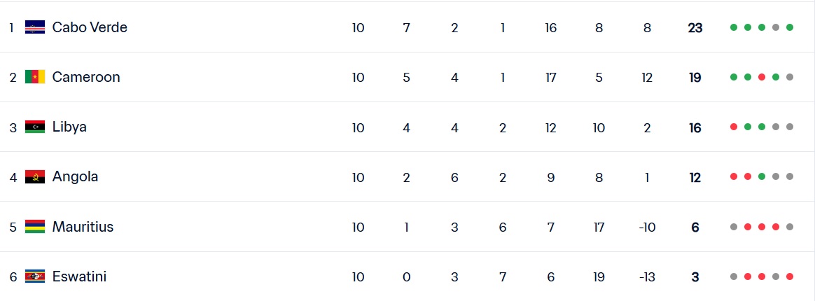The image size is (815, 301).
Task: Click Cabo Verde's 23 points value
Action: pos(695,28)
